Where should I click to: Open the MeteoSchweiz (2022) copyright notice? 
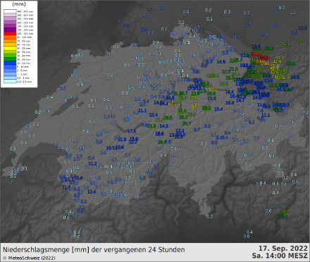pos(30,258)
